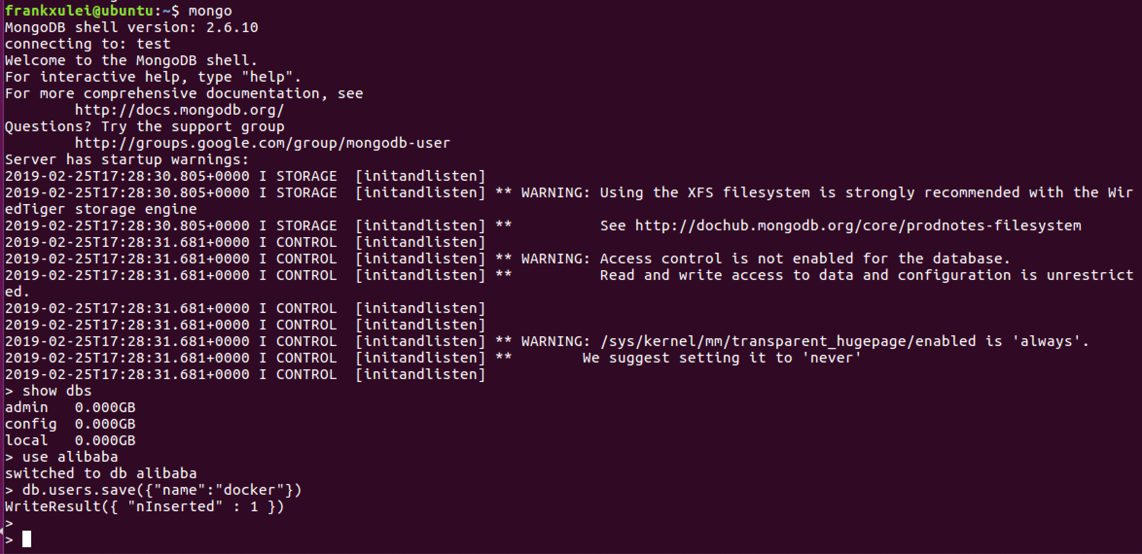Click the transparent_hugepage warning path
This screenshot has height=554, width=1142.
[788, 342]
